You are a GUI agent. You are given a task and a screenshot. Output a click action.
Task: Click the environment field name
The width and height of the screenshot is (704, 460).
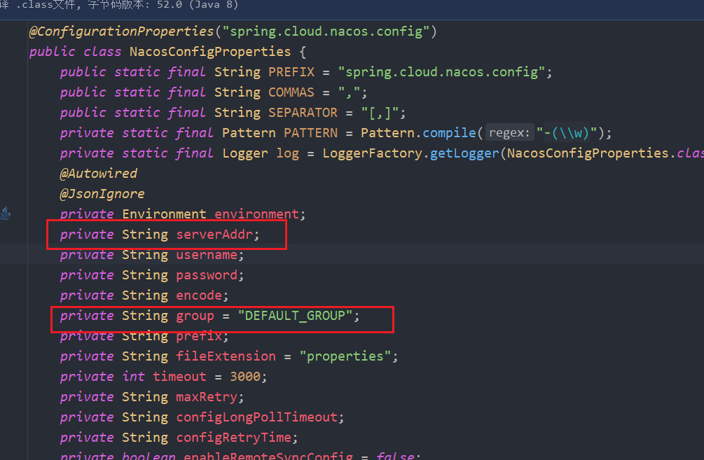click(x=257, y=214)
